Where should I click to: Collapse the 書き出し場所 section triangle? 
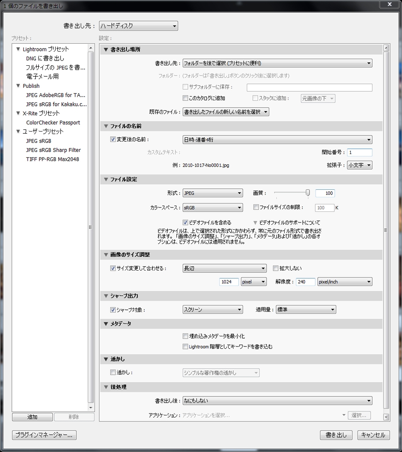(x=105, y=50)
